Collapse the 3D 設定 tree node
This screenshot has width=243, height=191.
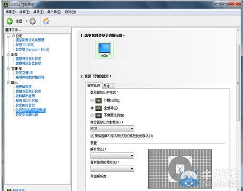(8, 36)
